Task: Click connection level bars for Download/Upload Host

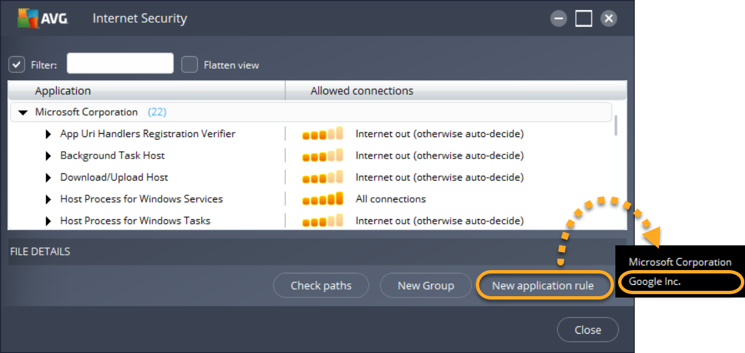Action: pyautogui.click(x=323, y=178)
